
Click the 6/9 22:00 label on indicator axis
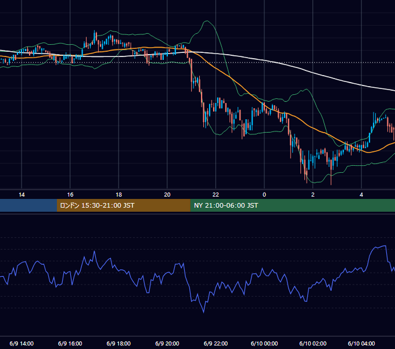coord(216,343)
